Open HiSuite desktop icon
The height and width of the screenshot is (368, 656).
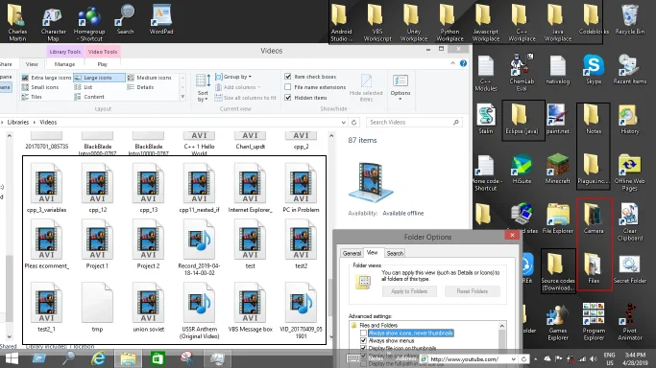click(522, 169)
